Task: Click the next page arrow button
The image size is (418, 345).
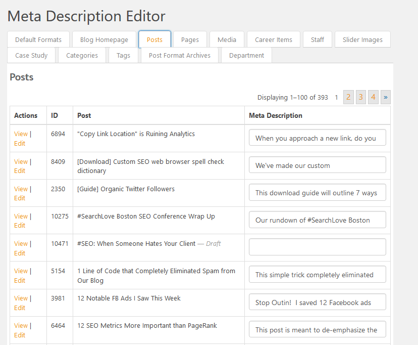Action: point(386,97)
